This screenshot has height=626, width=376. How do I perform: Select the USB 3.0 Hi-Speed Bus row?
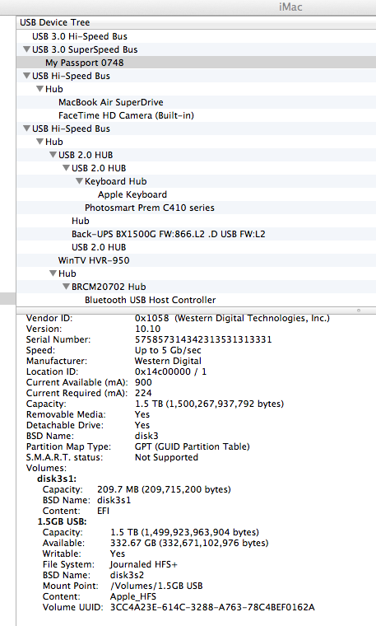tap(196, 36)
